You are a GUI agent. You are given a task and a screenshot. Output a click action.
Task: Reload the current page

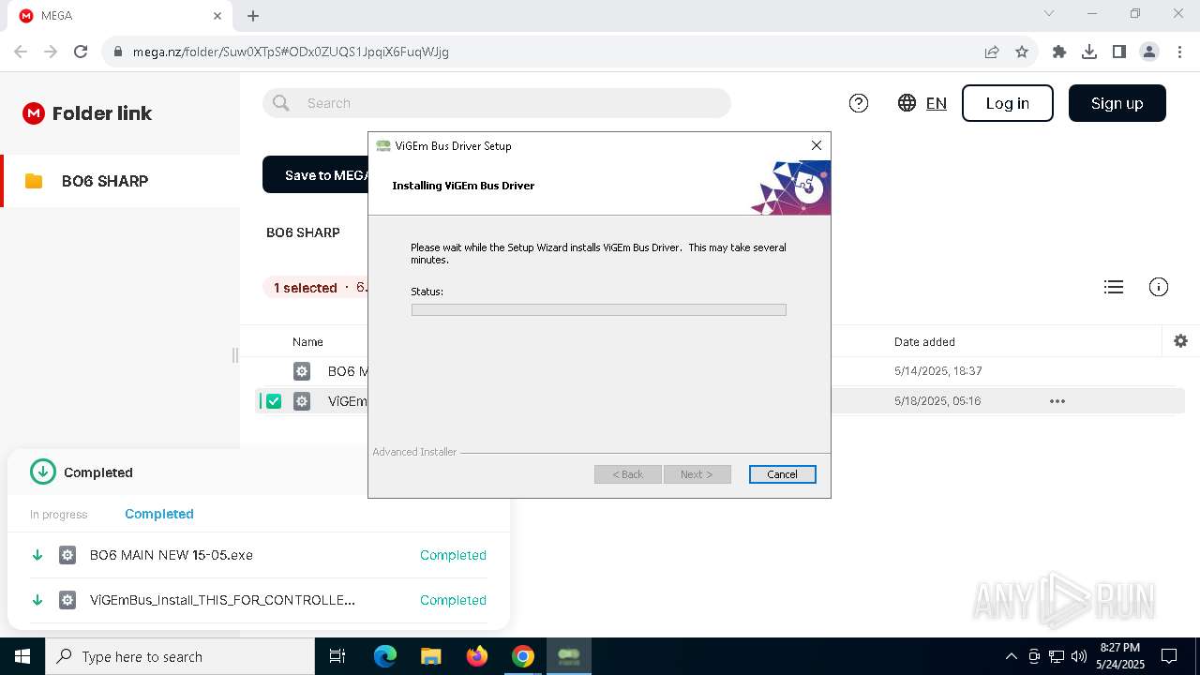point(81,52)
